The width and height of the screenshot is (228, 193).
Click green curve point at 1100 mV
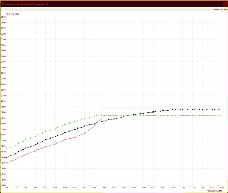click(x=163, y=115)
